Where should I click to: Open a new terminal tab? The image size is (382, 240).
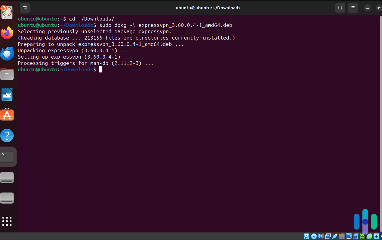pyautogui.click(x=24, y=8)
